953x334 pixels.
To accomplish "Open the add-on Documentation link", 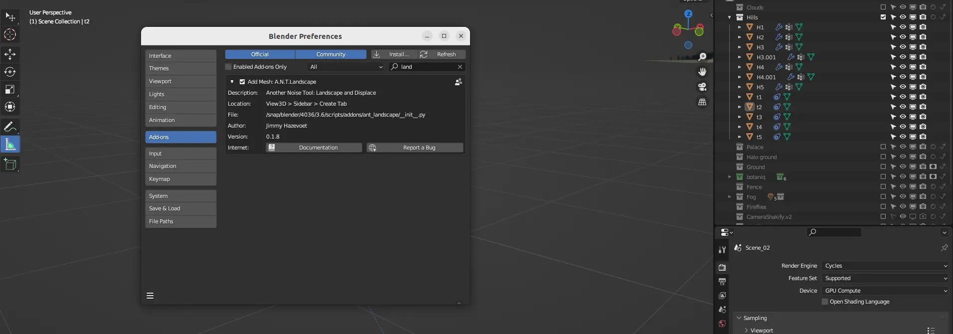I will [314, 148].
